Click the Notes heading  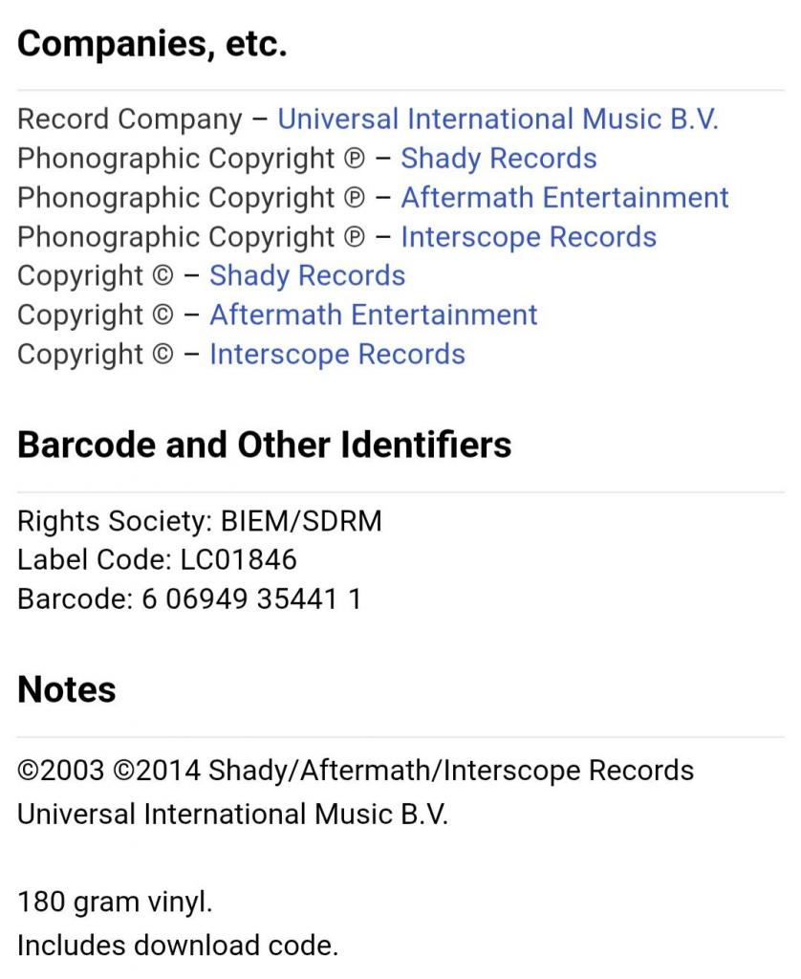(x=67, y=690)
